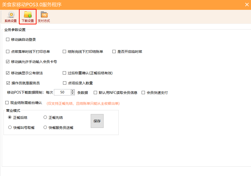
Task: Select 快餐服务员送餐 mode
Action: [x=45, y=127]
